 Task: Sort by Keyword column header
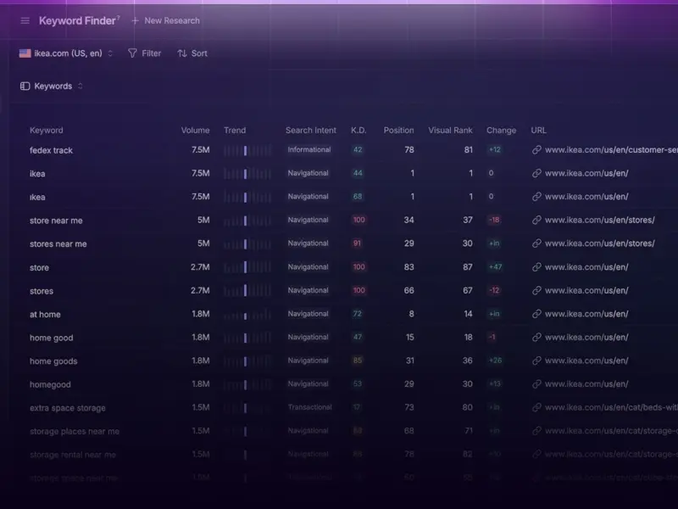pos(47,131)
